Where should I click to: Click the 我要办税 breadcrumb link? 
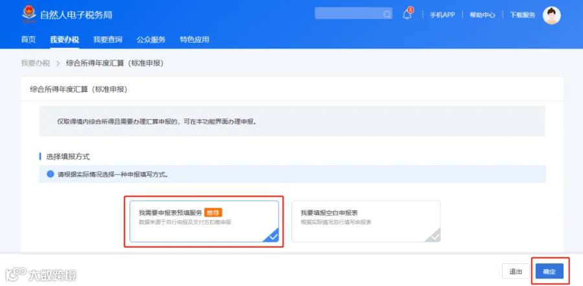(x=36, y=63)
